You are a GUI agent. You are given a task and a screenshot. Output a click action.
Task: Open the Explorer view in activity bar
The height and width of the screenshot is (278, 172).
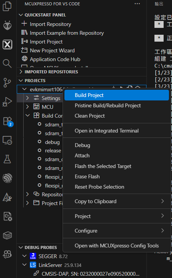pyautogui.click(x=7, y=6)
